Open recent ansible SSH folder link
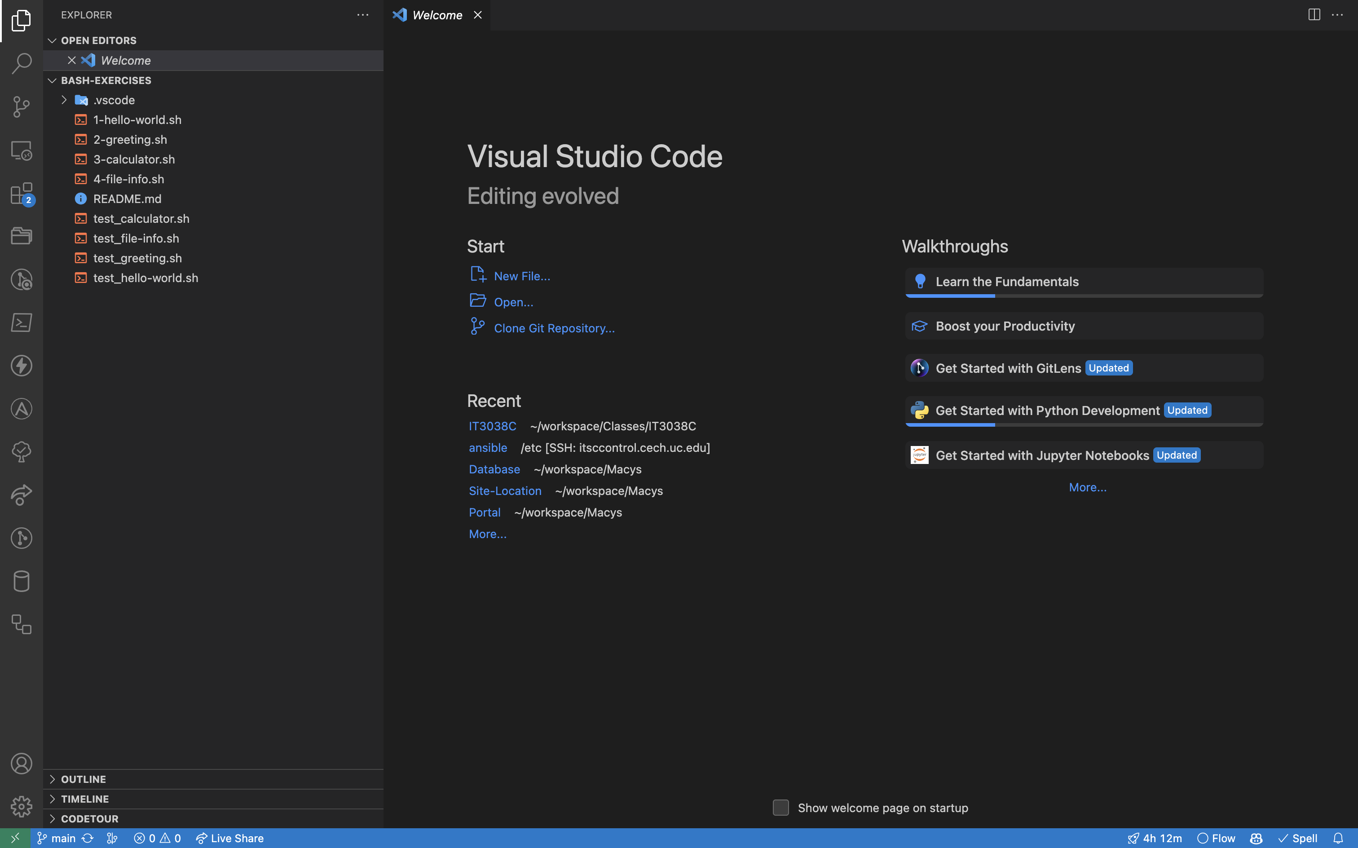 [488, 447]
